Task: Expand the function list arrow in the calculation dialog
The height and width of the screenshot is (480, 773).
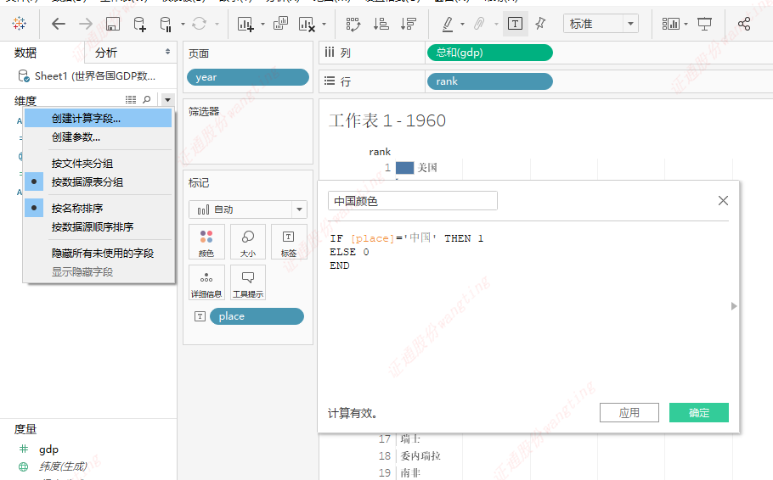Action: click(734, 306)
